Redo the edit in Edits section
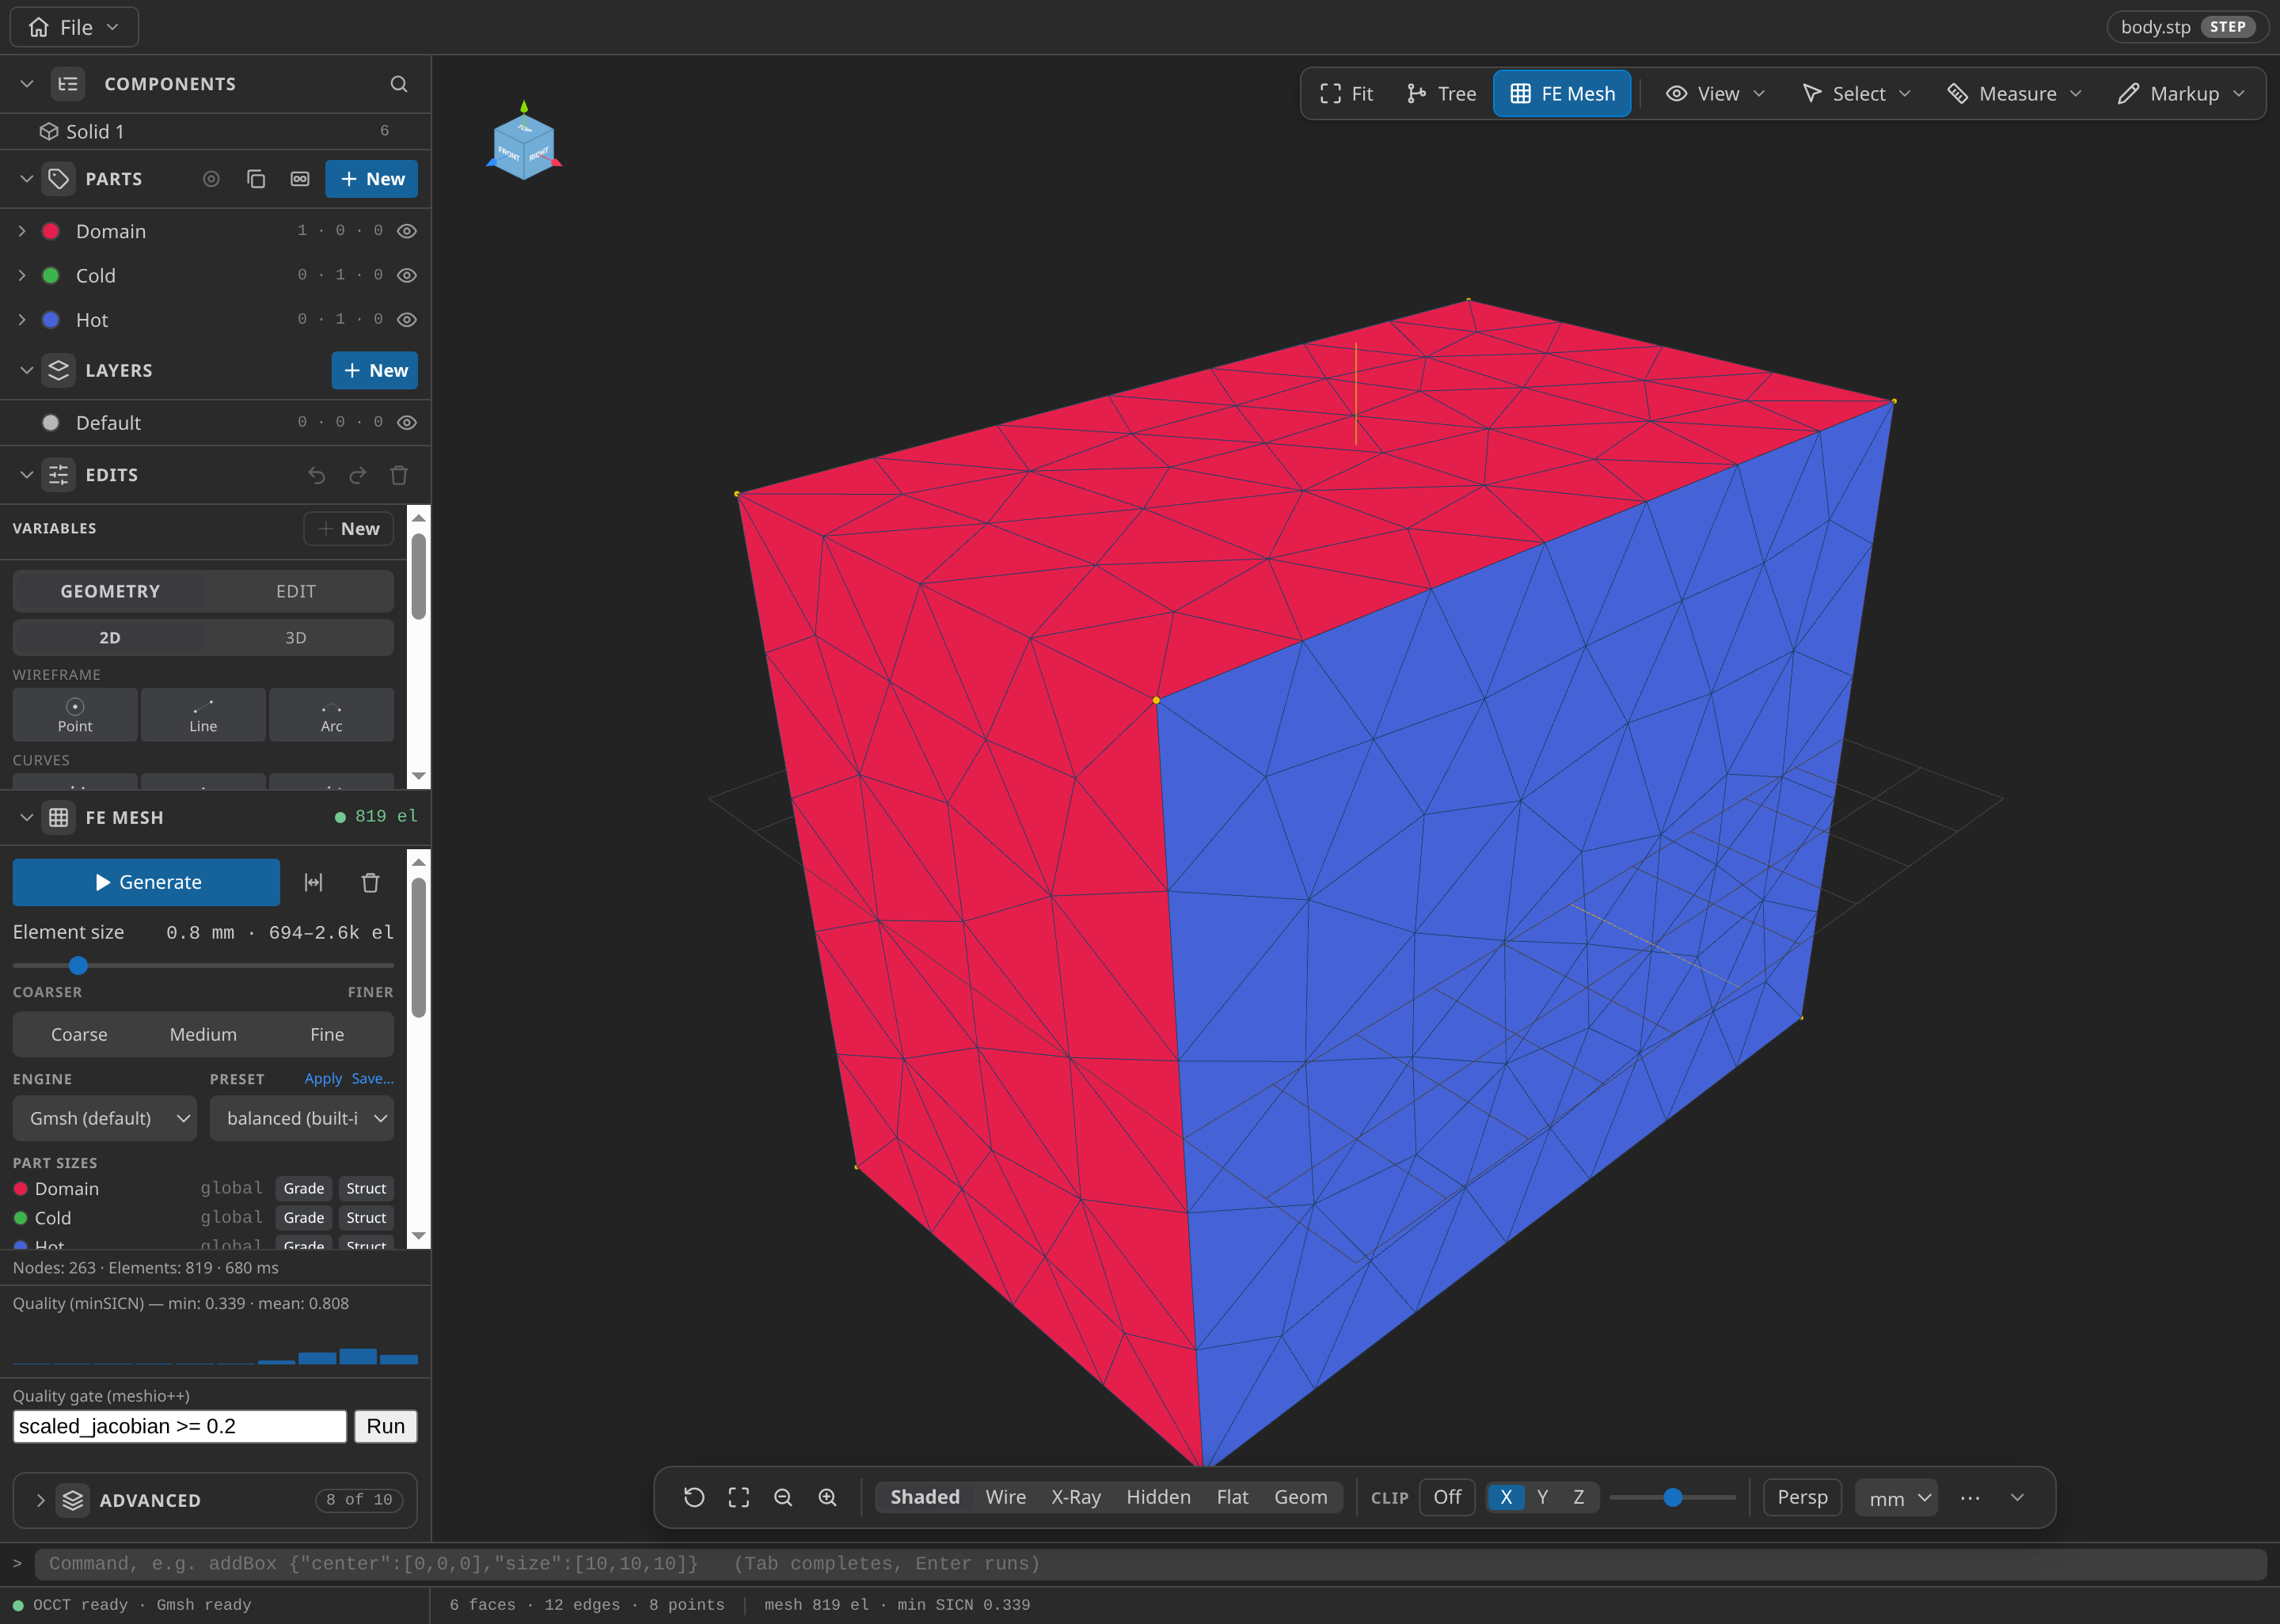The height and width of the screenshot is (1624, 2280). pyautogui.click(x=357, y=475)
